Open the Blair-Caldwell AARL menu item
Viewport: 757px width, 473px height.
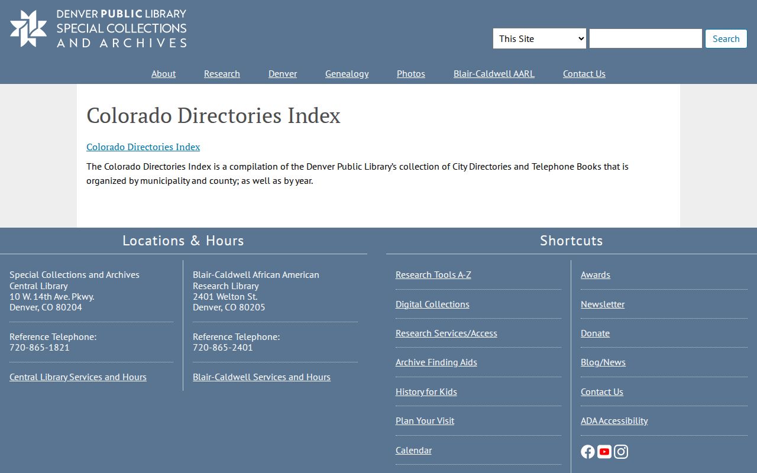pos(494,73)
